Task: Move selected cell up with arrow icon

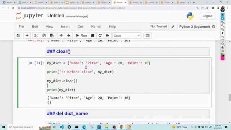Action: coord(61,35)
